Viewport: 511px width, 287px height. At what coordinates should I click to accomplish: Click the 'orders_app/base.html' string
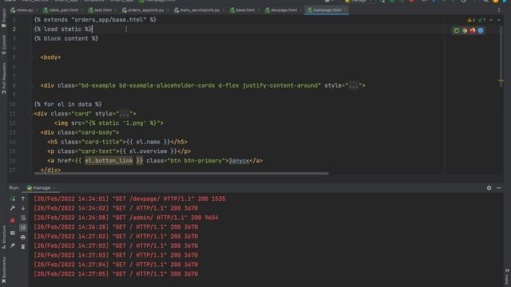pyautogui.click(x=109, y=20)
